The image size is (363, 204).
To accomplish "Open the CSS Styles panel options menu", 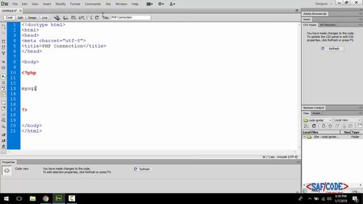I will (x=361, y=25).
